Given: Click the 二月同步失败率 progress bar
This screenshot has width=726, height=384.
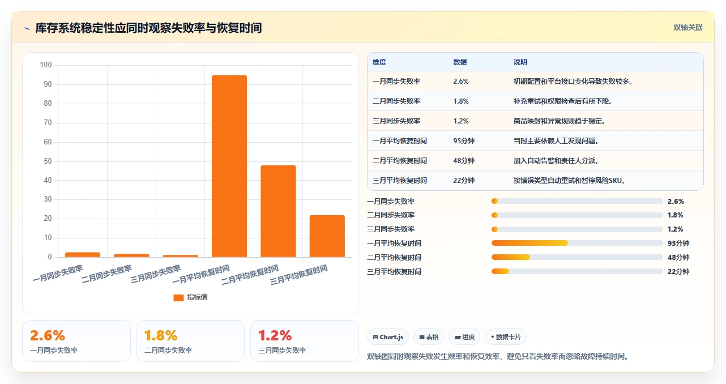Looking at the screenshot, I should pyautogui.click(x=577, y=215).
